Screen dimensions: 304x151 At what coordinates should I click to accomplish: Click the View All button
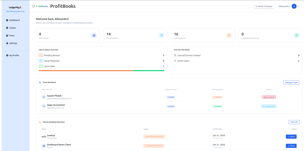294,122
